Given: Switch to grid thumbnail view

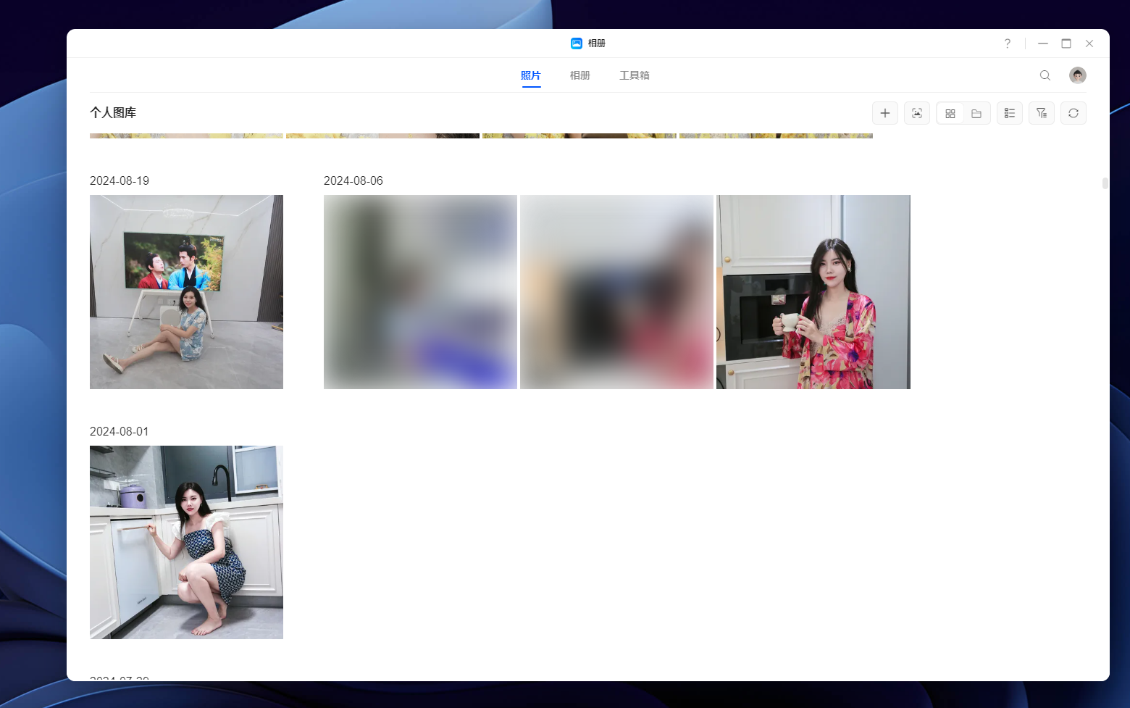Looking at the screenshot, I should (x=950, y=113).
